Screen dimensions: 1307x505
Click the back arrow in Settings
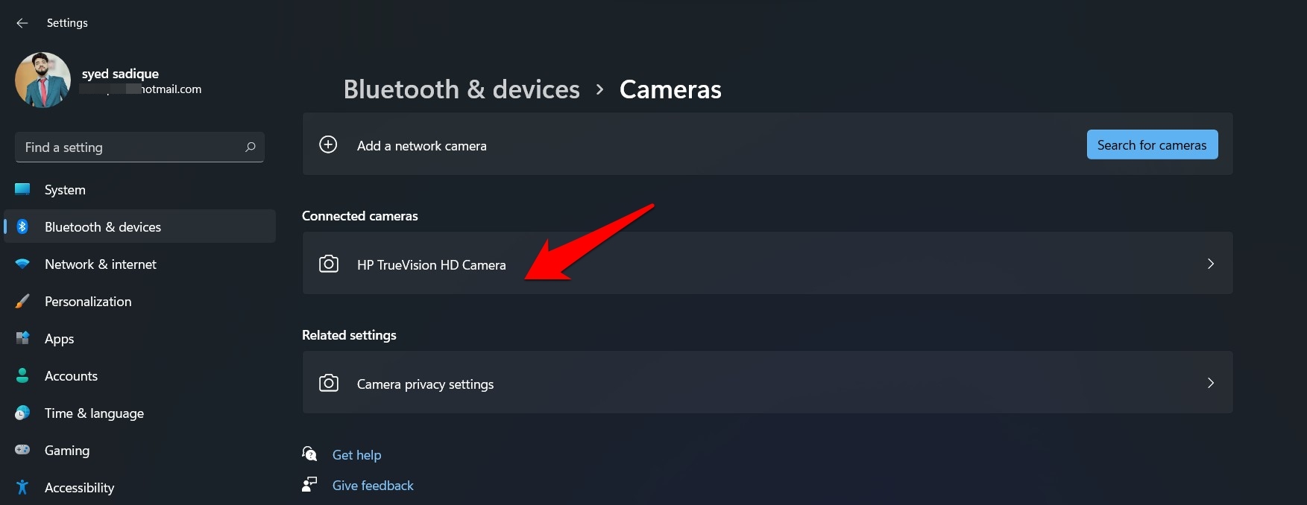click(x=22, y=23)
